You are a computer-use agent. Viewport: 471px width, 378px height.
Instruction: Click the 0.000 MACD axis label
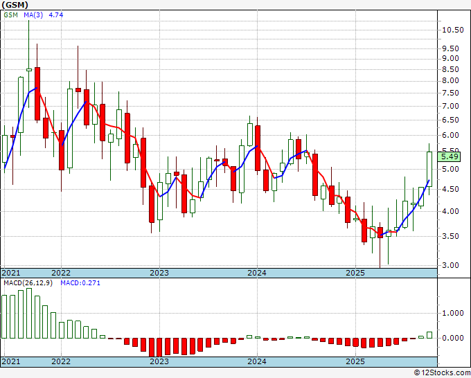(453, 338)
